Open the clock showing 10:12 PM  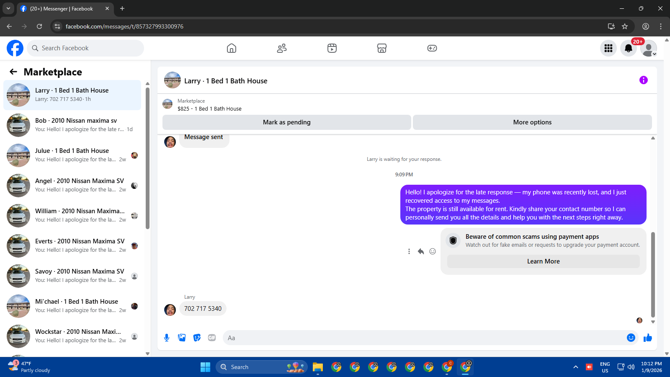click(652, 367)
